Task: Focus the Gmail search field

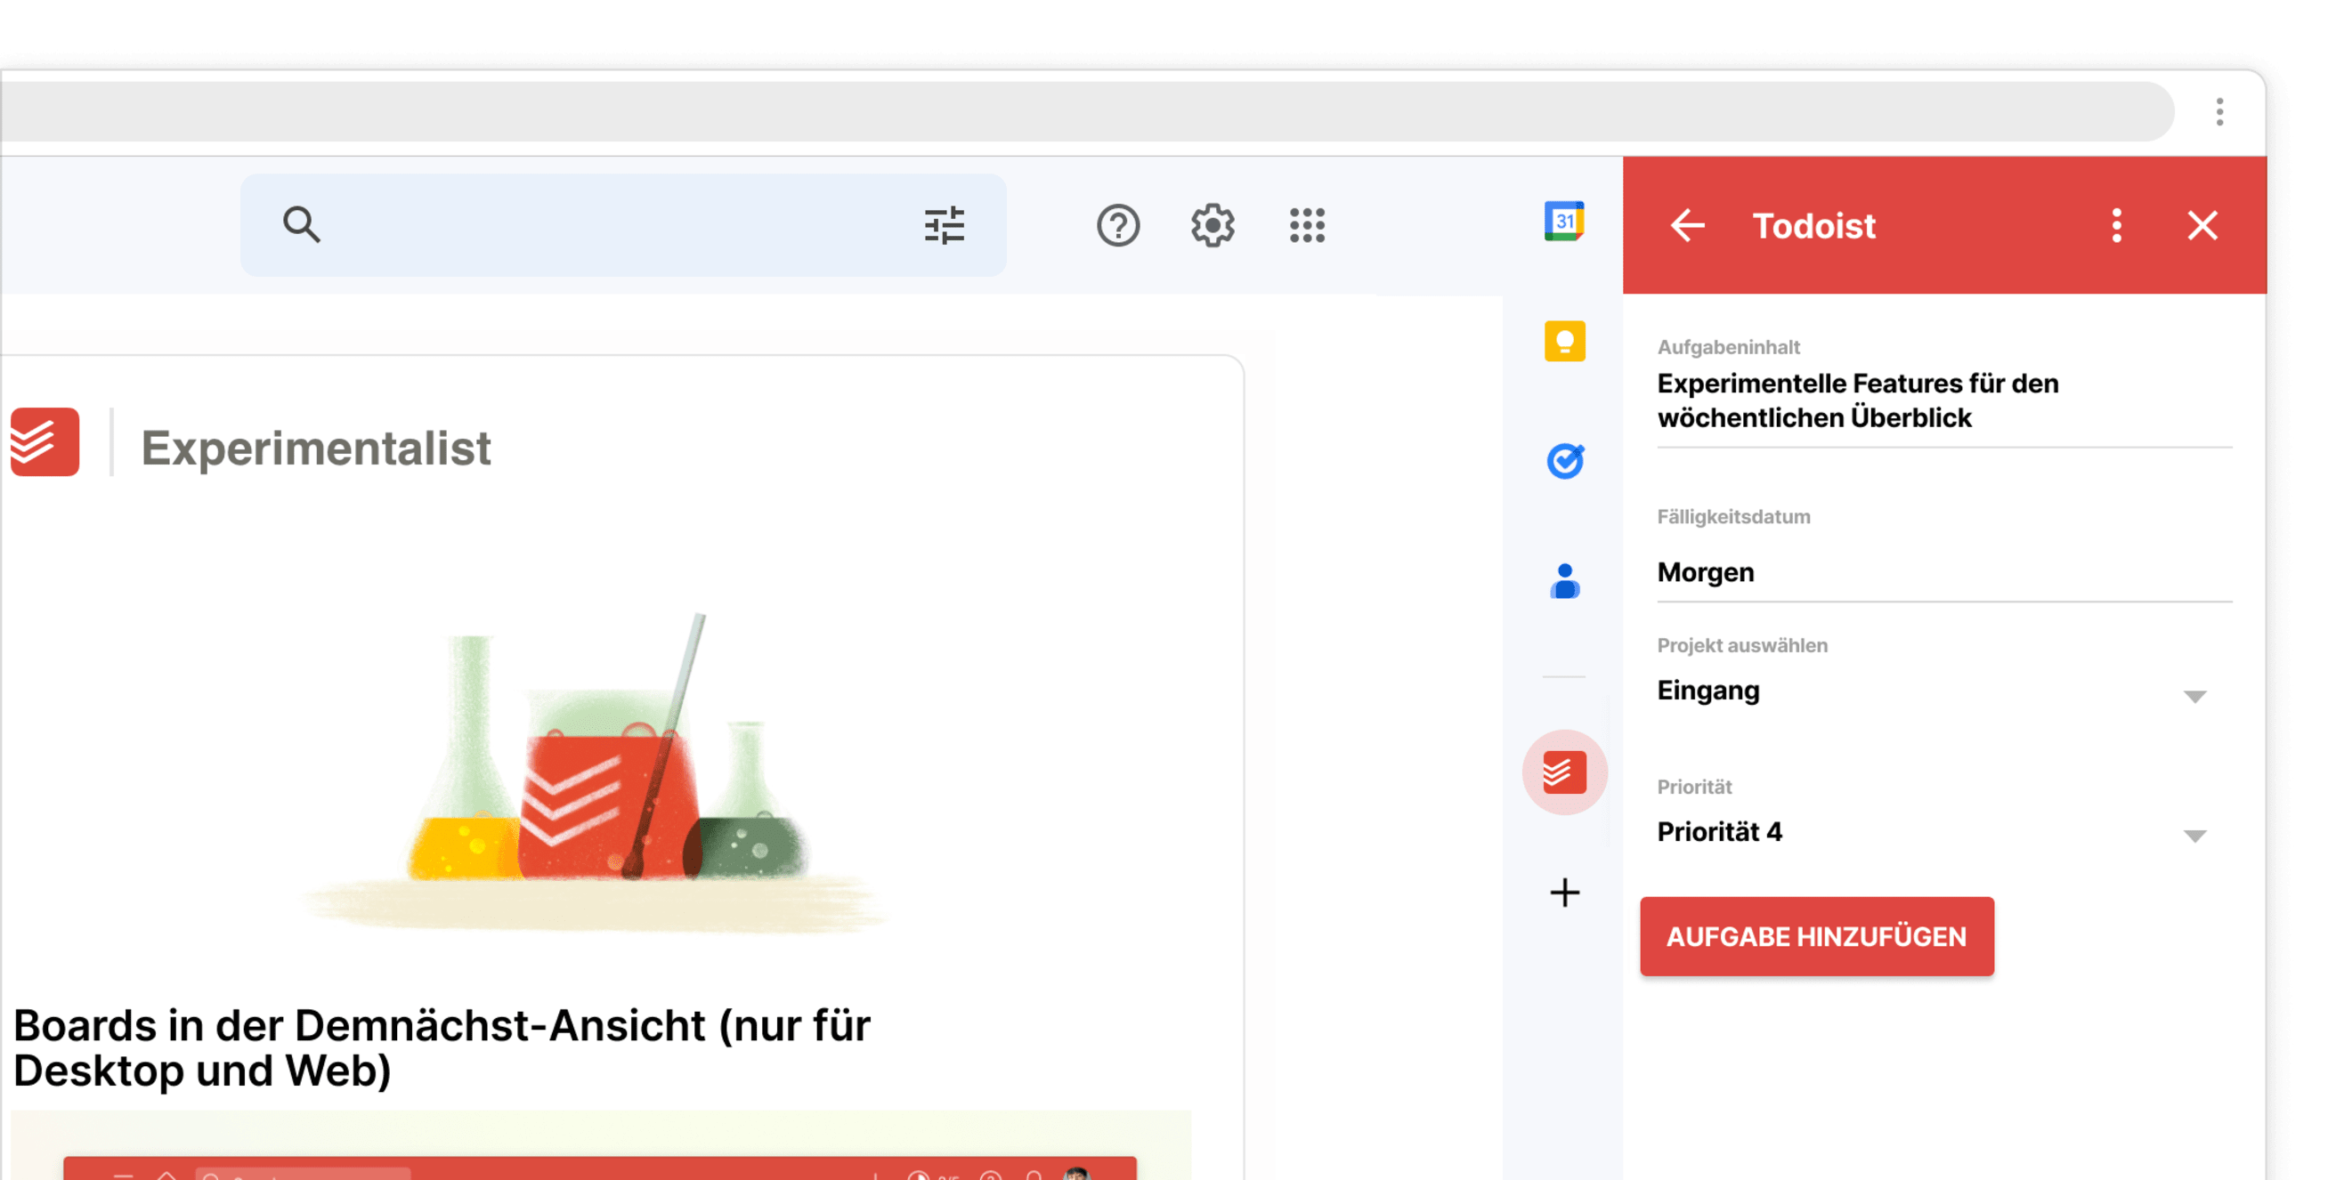Action: (623, 225)
